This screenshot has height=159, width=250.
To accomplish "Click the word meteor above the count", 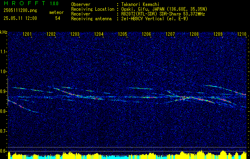I will [x=56, y=12].
